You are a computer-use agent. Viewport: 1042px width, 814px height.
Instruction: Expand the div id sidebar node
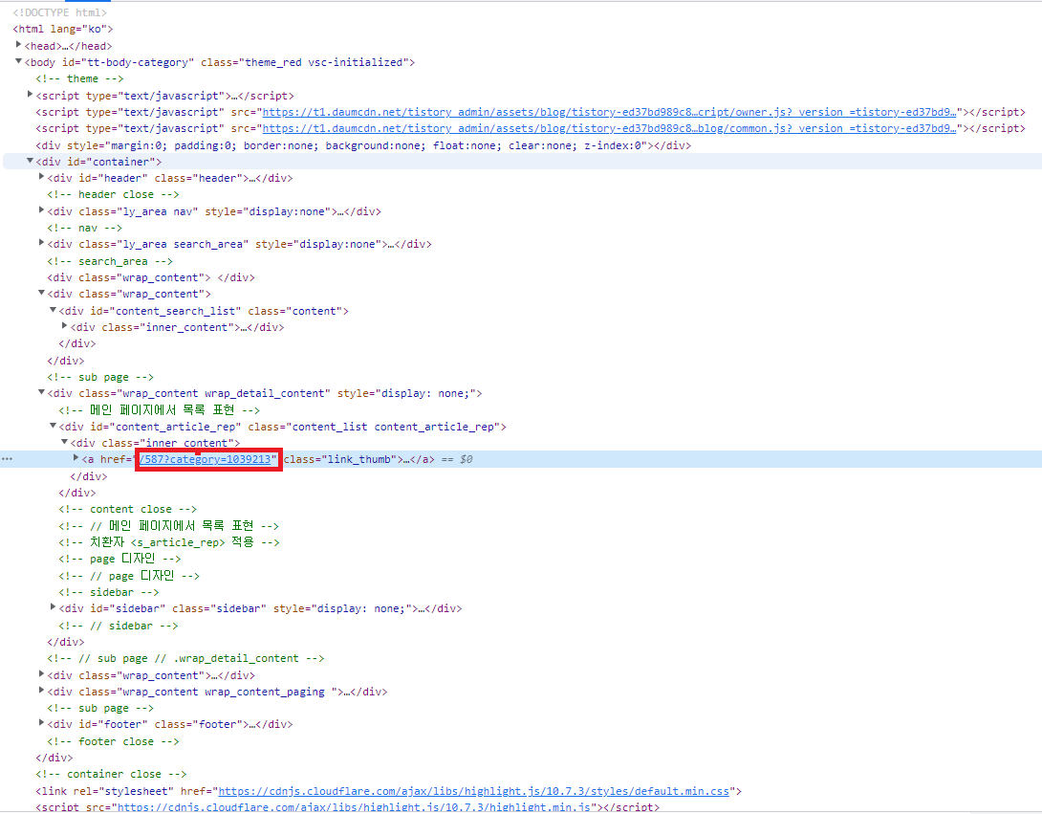click(x=54, y=607)
